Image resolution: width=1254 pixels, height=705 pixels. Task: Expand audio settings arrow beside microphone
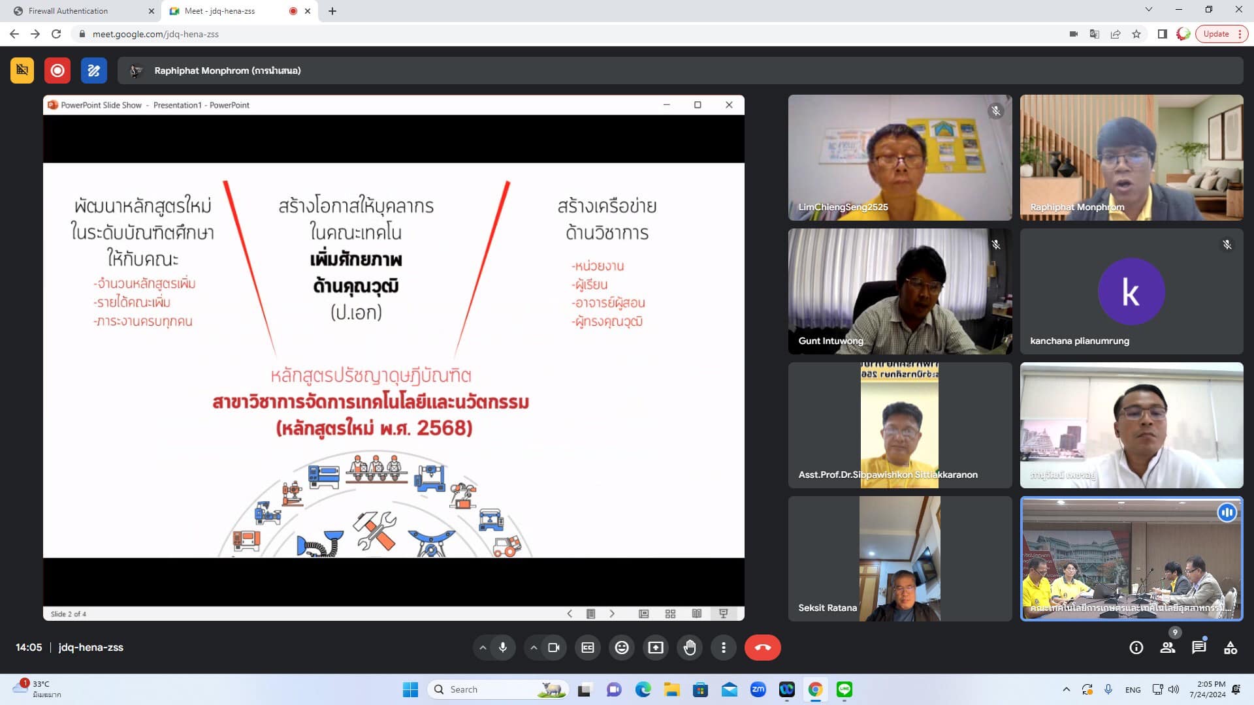483,648
